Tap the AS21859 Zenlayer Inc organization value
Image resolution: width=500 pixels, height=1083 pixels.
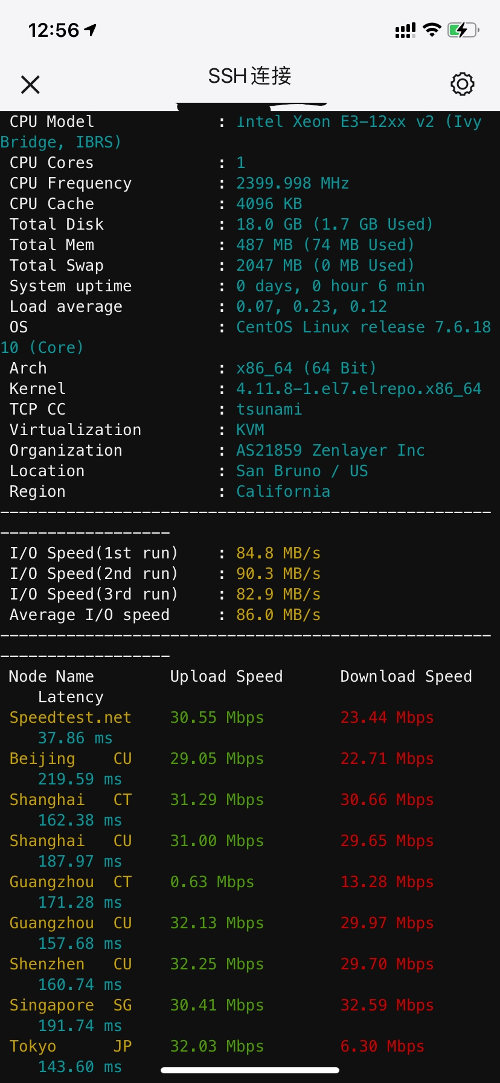point(330,450)
